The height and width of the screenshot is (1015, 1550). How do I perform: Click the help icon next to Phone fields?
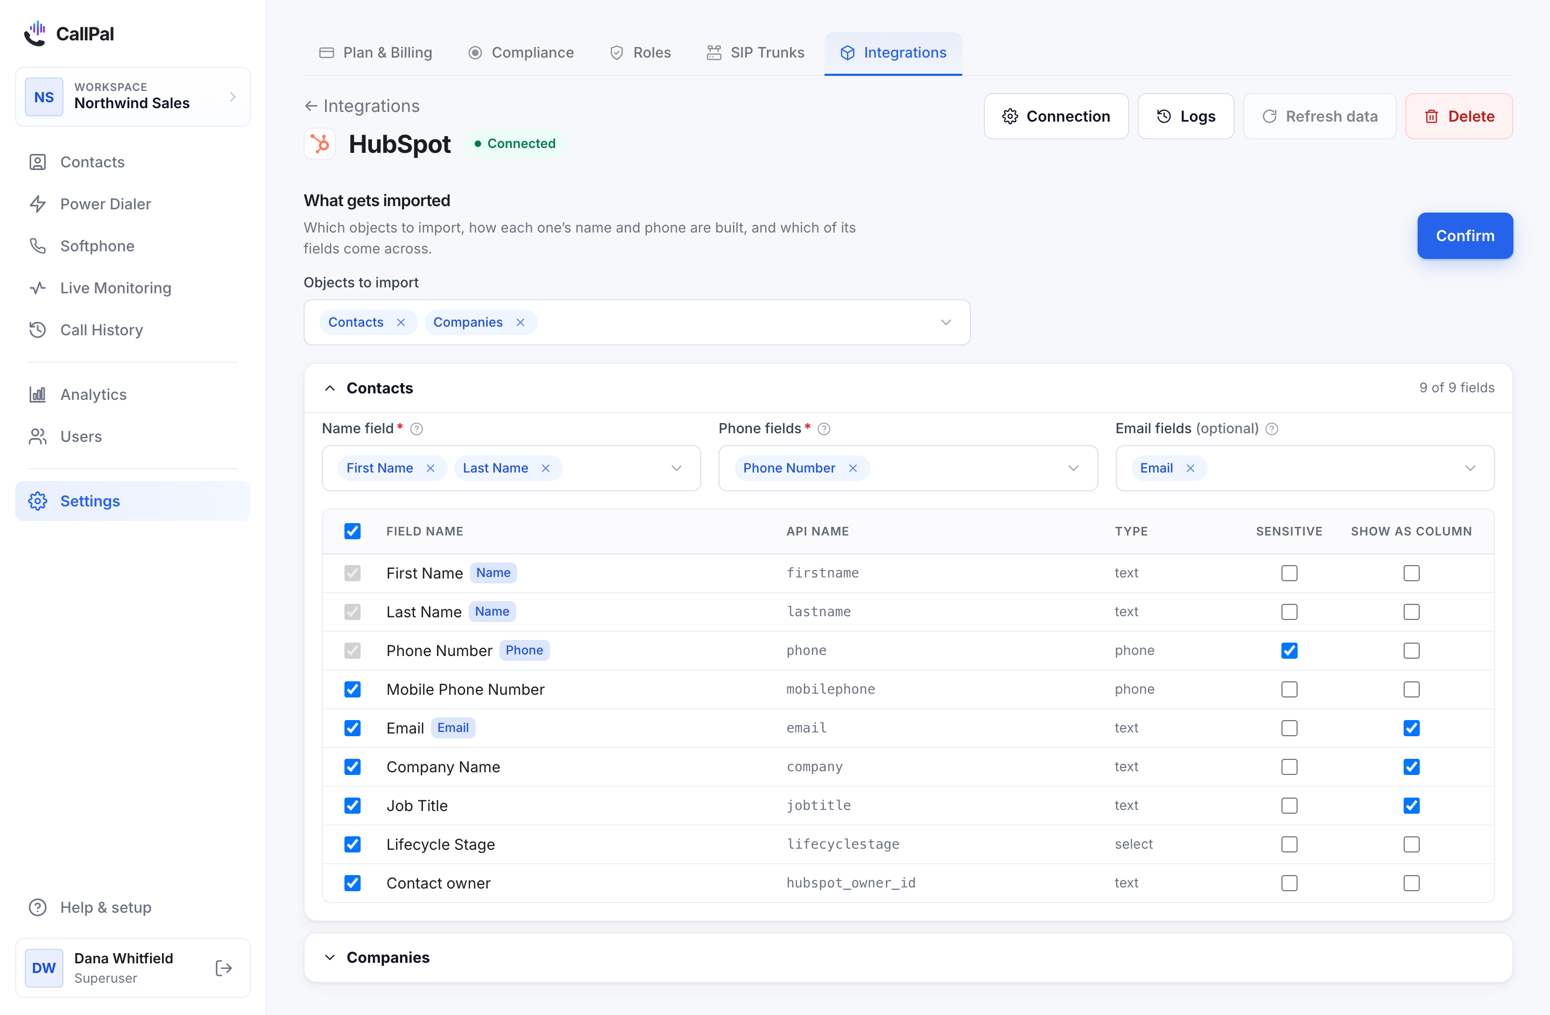click(824, 428)
